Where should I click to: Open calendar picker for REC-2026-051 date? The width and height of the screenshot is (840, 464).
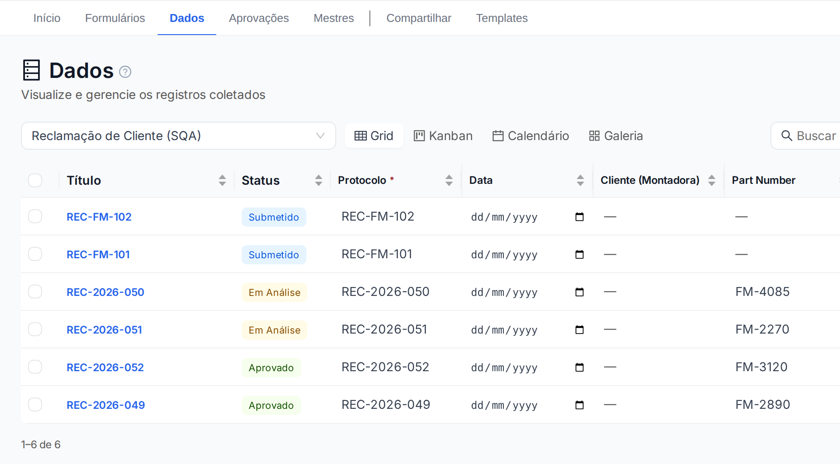[580, 330]
